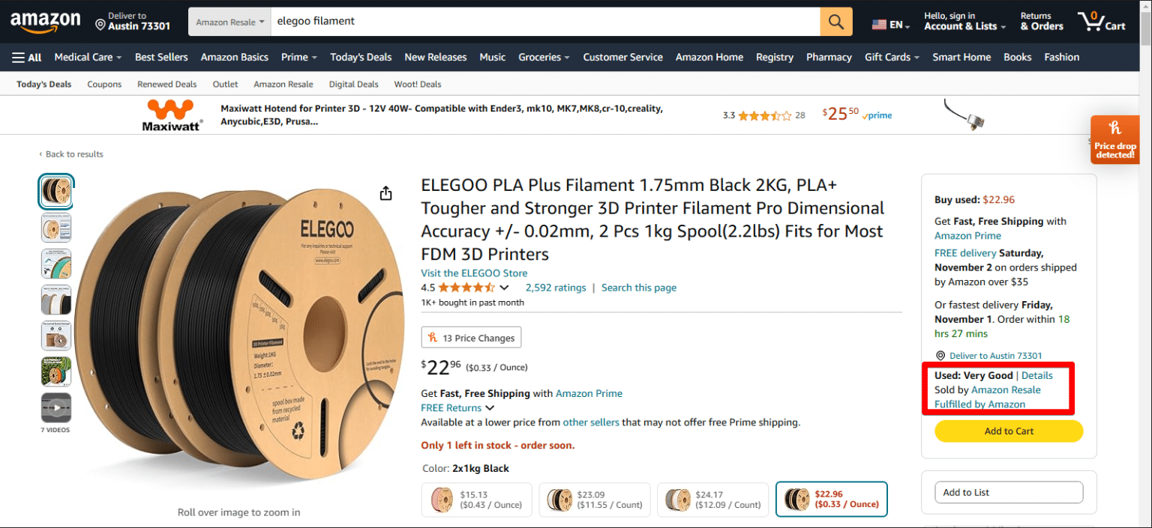Screen dimensions: 1152x528
Task: Visit the ELEGOO Store
Action: coord(474,273)
